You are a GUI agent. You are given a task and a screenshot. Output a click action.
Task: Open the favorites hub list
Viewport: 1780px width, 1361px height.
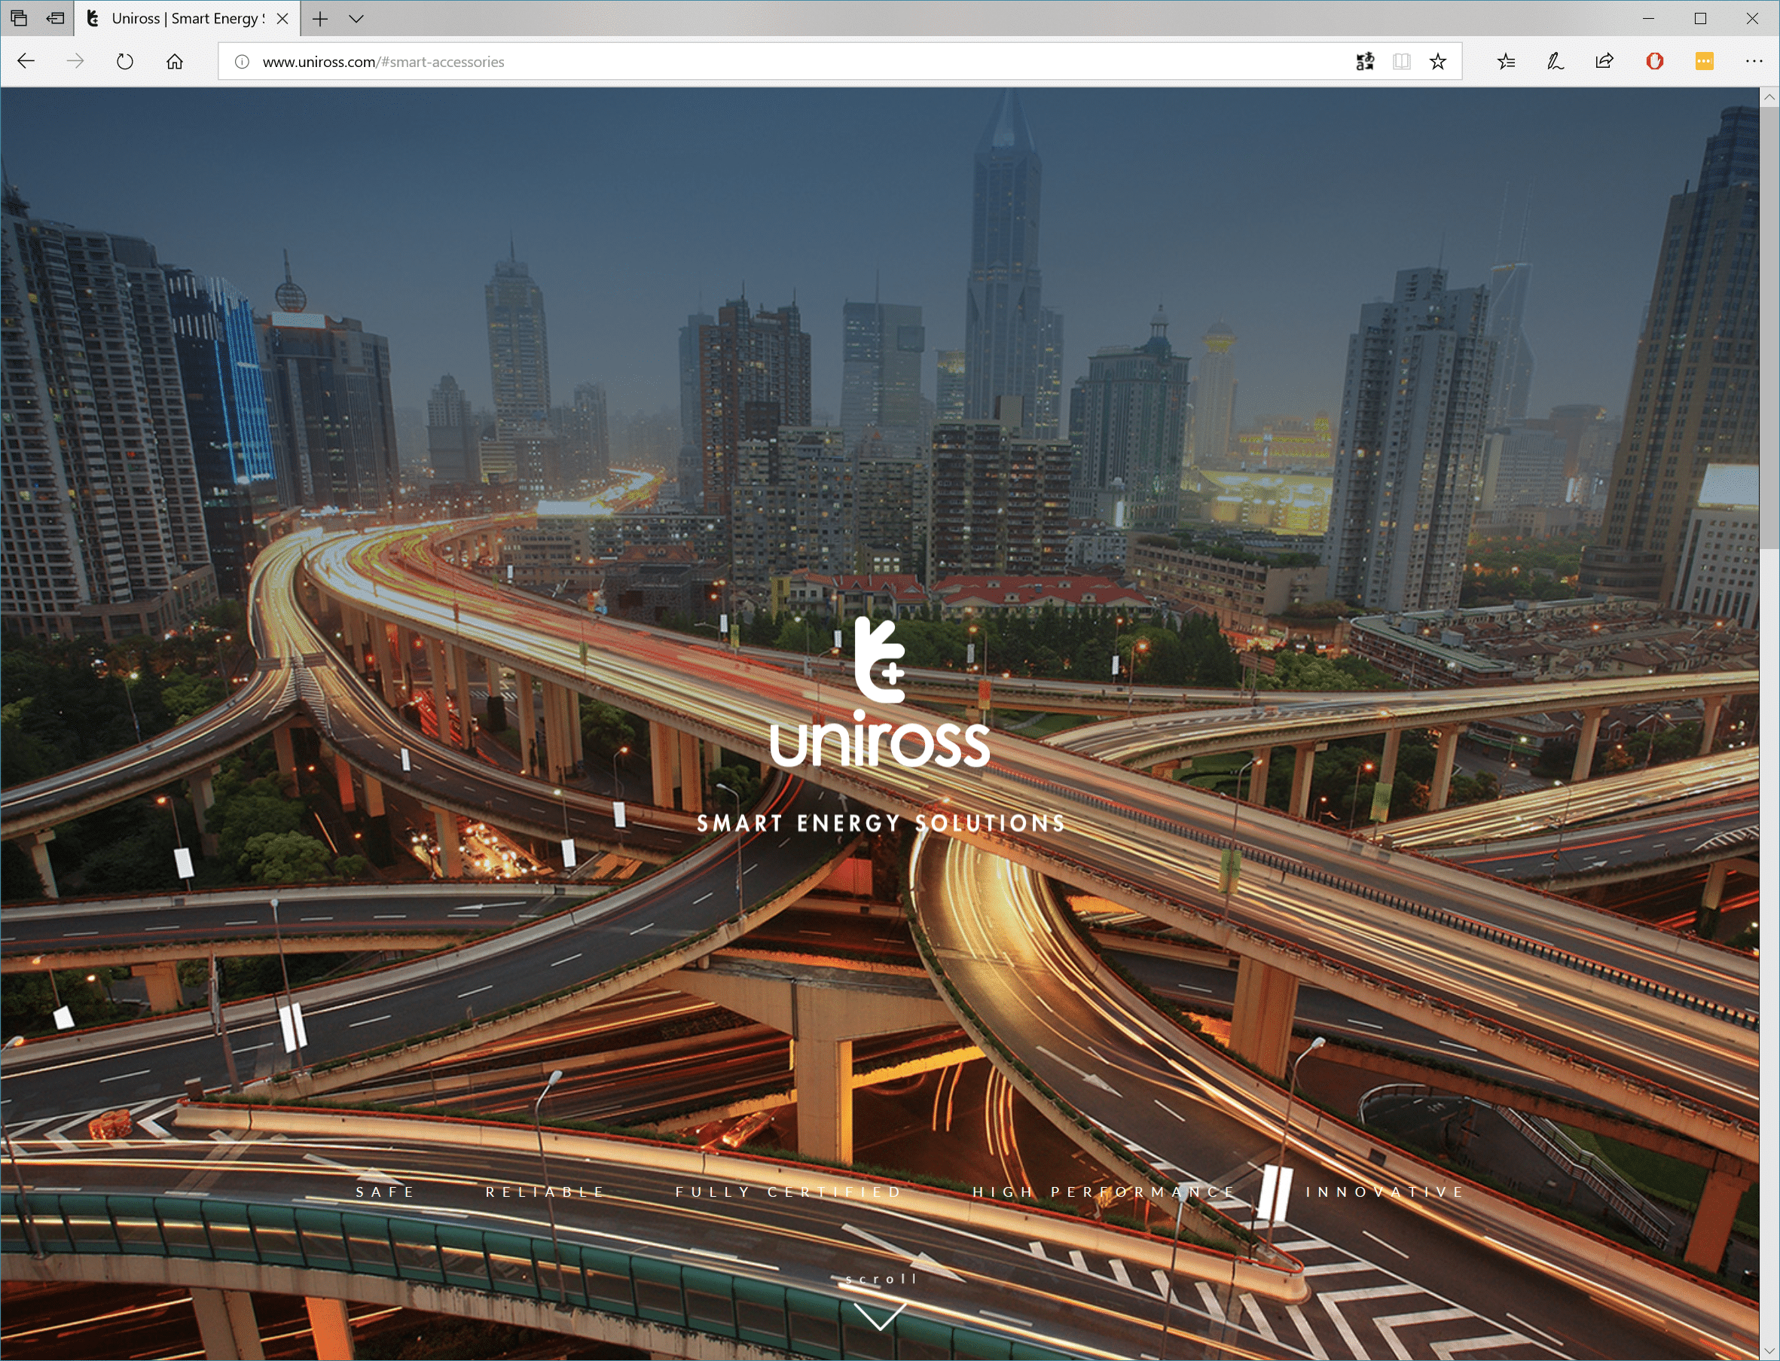coord(1505,62)
